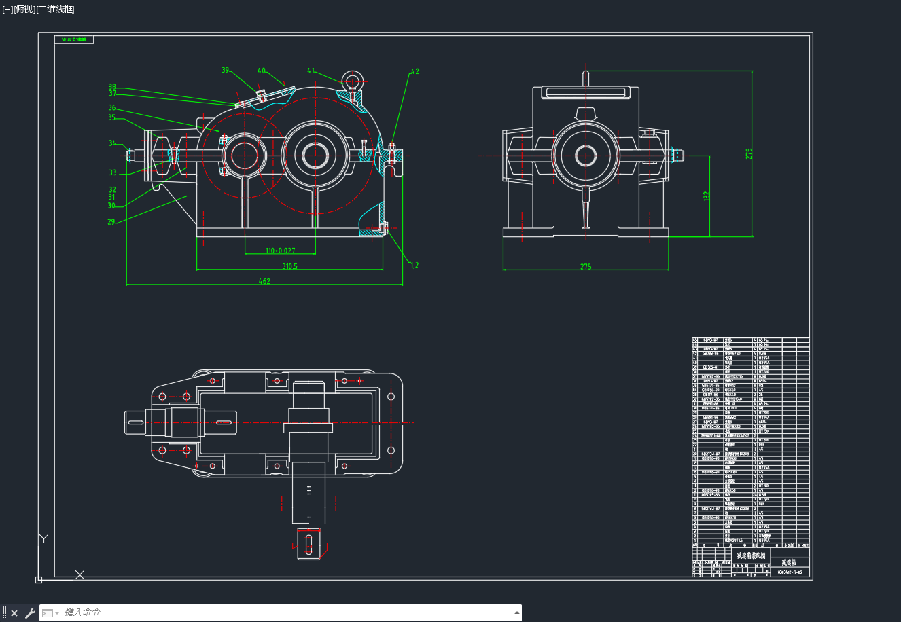Select the drawing number under 减速箱
The image size is (901, 622).
click(790, 572)
